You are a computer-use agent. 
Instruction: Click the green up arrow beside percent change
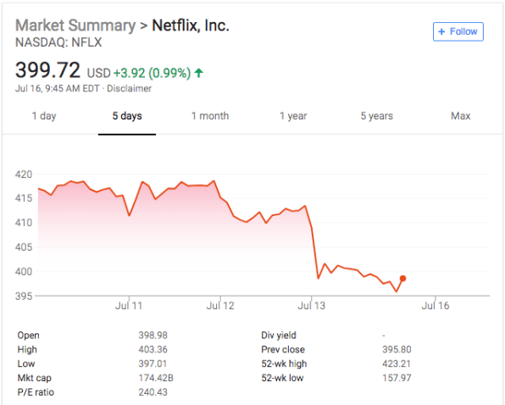pyautogui.click(x=199, y=73)
